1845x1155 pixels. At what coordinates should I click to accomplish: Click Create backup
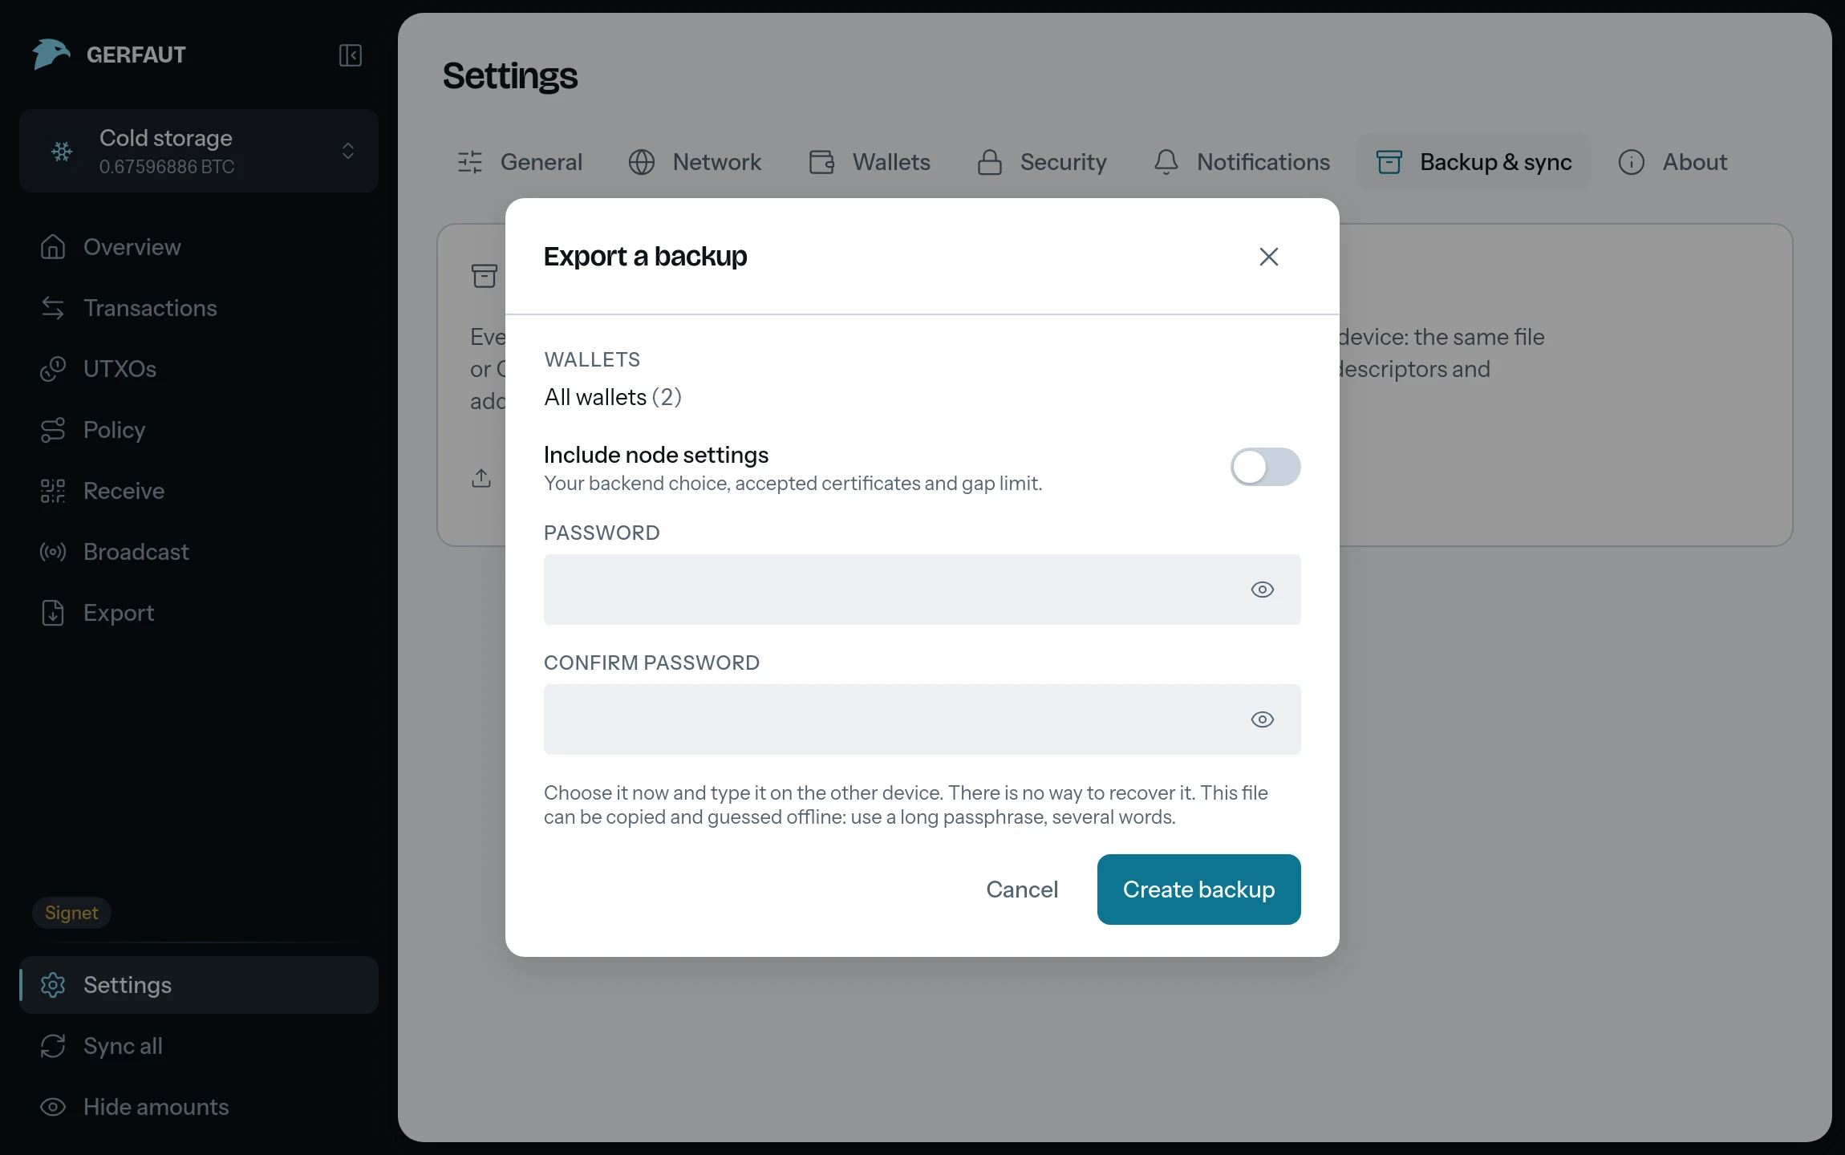(1199, 890)
